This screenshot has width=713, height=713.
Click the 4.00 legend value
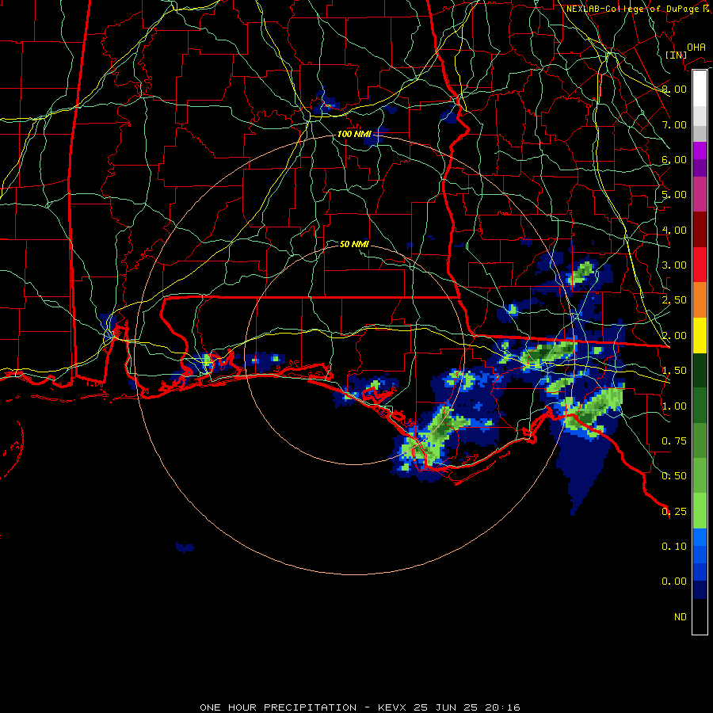pos(674,230)
